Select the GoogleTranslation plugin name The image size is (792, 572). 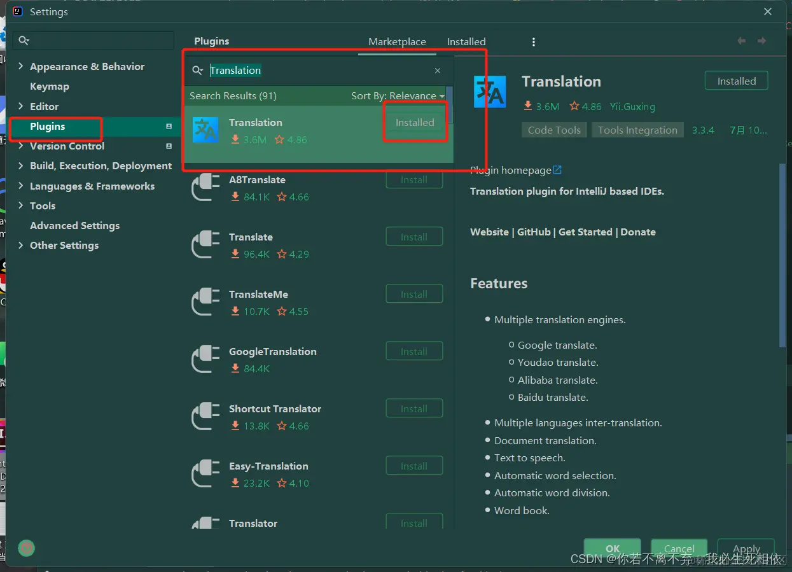[x=273, y=352]
